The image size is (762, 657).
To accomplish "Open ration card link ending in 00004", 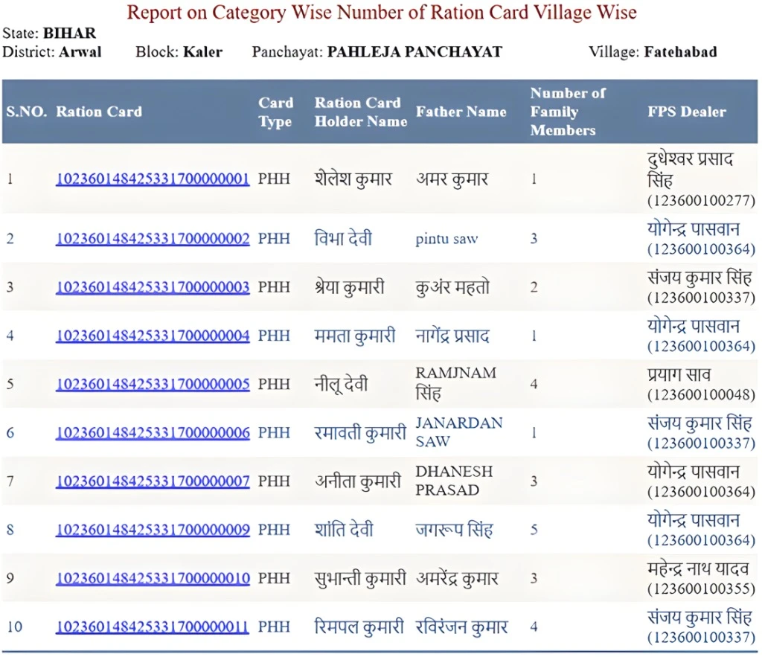I will coord(153,336).
